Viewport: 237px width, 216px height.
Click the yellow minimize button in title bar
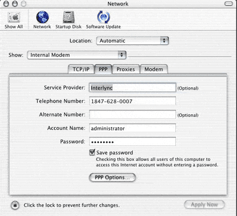tap(15, 4)
